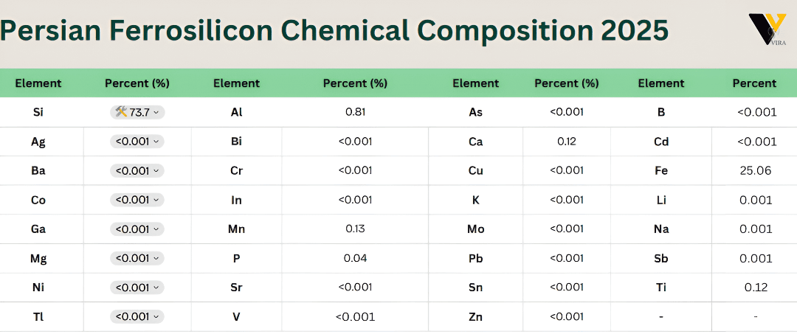Viewport: 797px width, 334px height.
Task: Click the tools icon beside 73.7
Action: tap(121, 112)
